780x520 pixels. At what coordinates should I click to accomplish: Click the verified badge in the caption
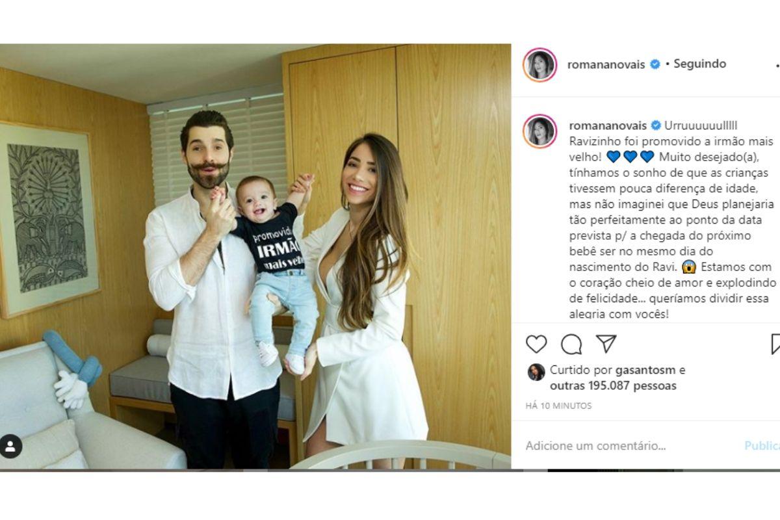click(656, 125)
